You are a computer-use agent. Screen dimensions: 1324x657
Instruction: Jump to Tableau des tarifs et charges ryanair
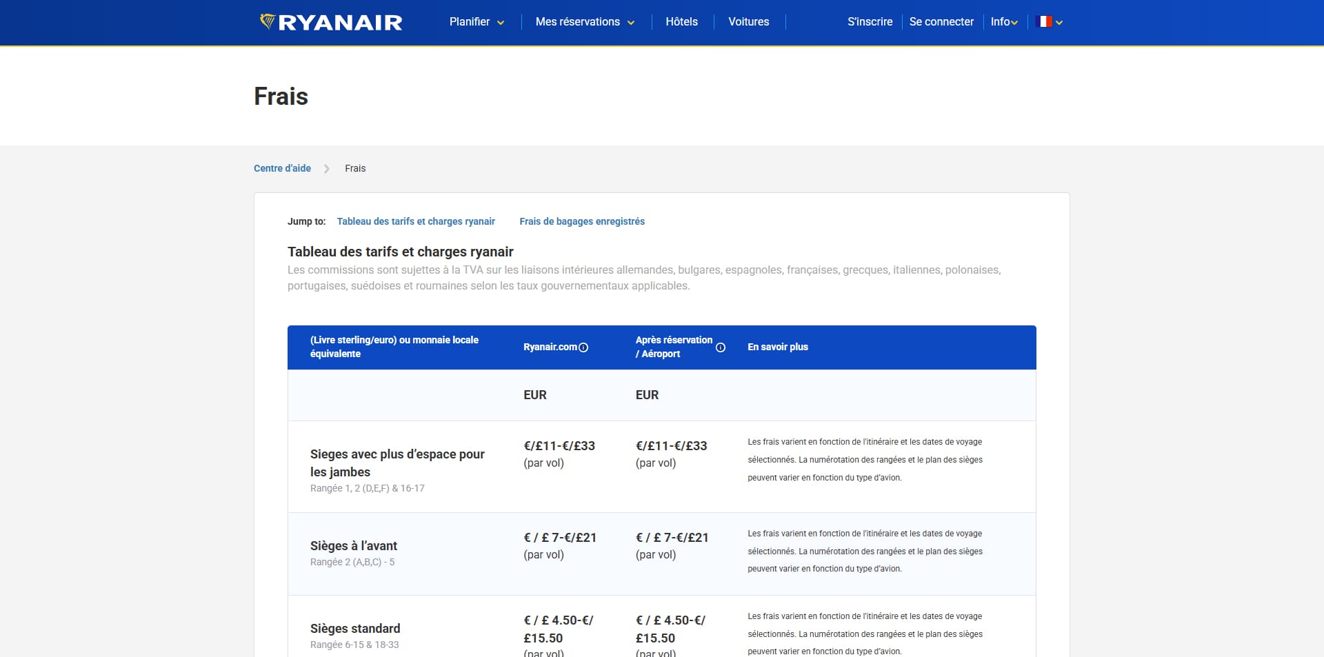tap(416, 221)
